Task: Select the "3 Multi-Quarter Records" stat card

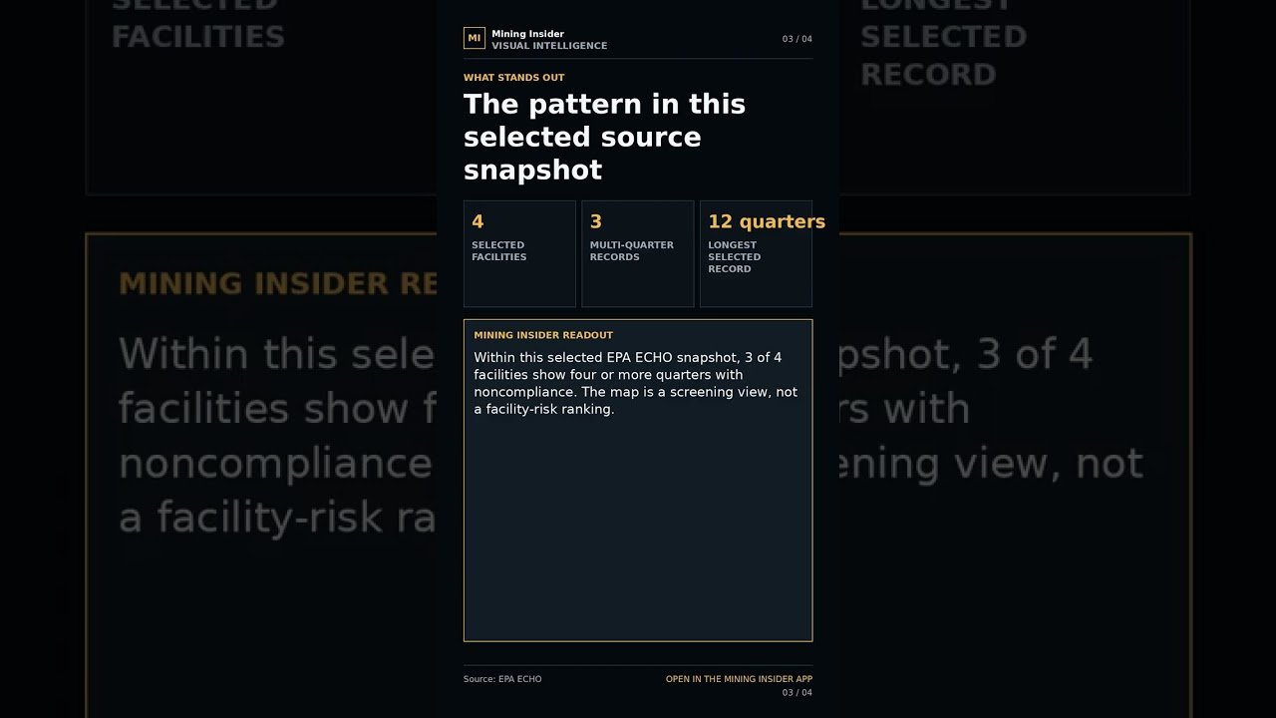Action: tap(638, 254)
